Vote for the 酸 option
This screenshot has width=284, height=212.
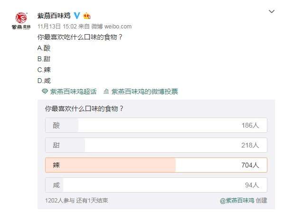[156, 125]
